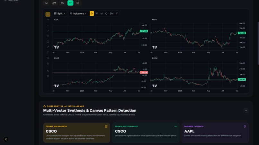Select the active cursor tool in drawing toolbar

coord(48,14)
